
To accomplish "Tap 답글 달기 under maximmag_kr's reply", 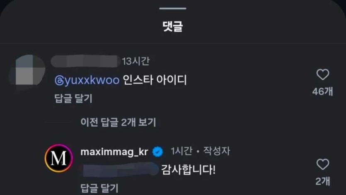I will point(99,188).
